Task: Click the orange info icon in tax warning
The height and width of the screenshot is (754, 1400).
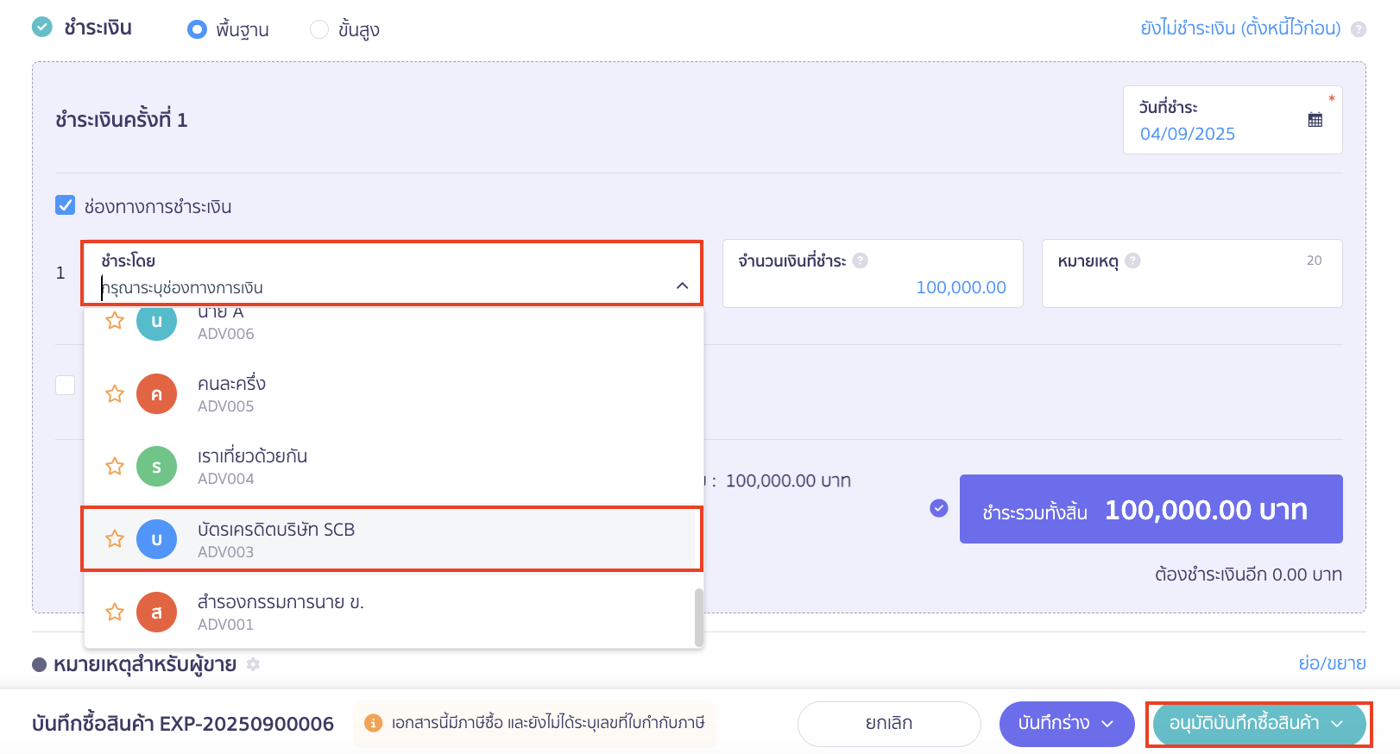Action: pos(373,723)
